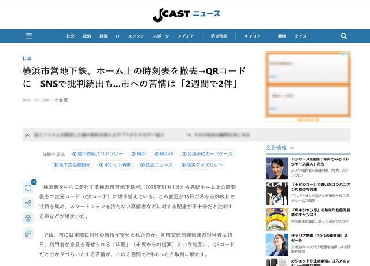
Task: Open the ドジャース美人 sidebar article
Action: point(320,162)
